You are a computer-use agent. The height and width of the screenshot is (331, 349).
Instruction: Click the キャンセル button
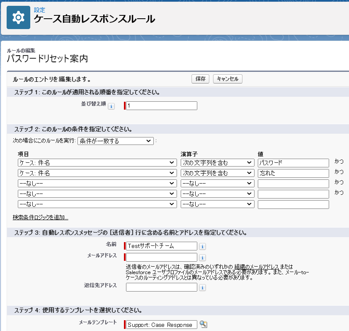[x=228, y=79]
